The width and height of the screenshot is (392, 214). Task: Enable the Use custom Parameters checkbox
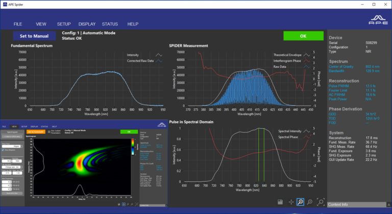pyautogui.click(x=49, y=132)
